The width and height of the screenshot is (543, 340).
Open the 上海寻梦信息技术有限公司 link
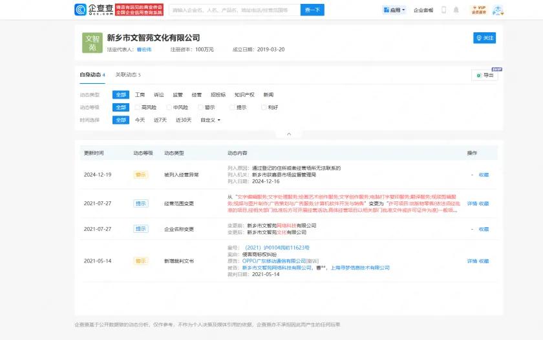coord(361,268)
